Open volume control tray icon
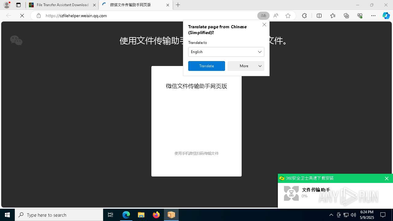Screen dimensions: 393x221 353,215
